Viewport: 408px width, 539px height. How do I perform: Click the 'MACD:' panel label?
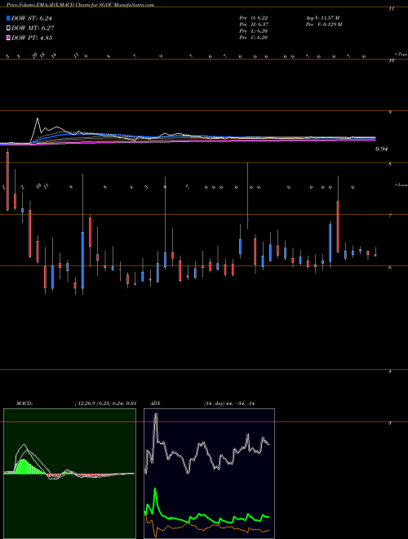[x=24, y=403]
